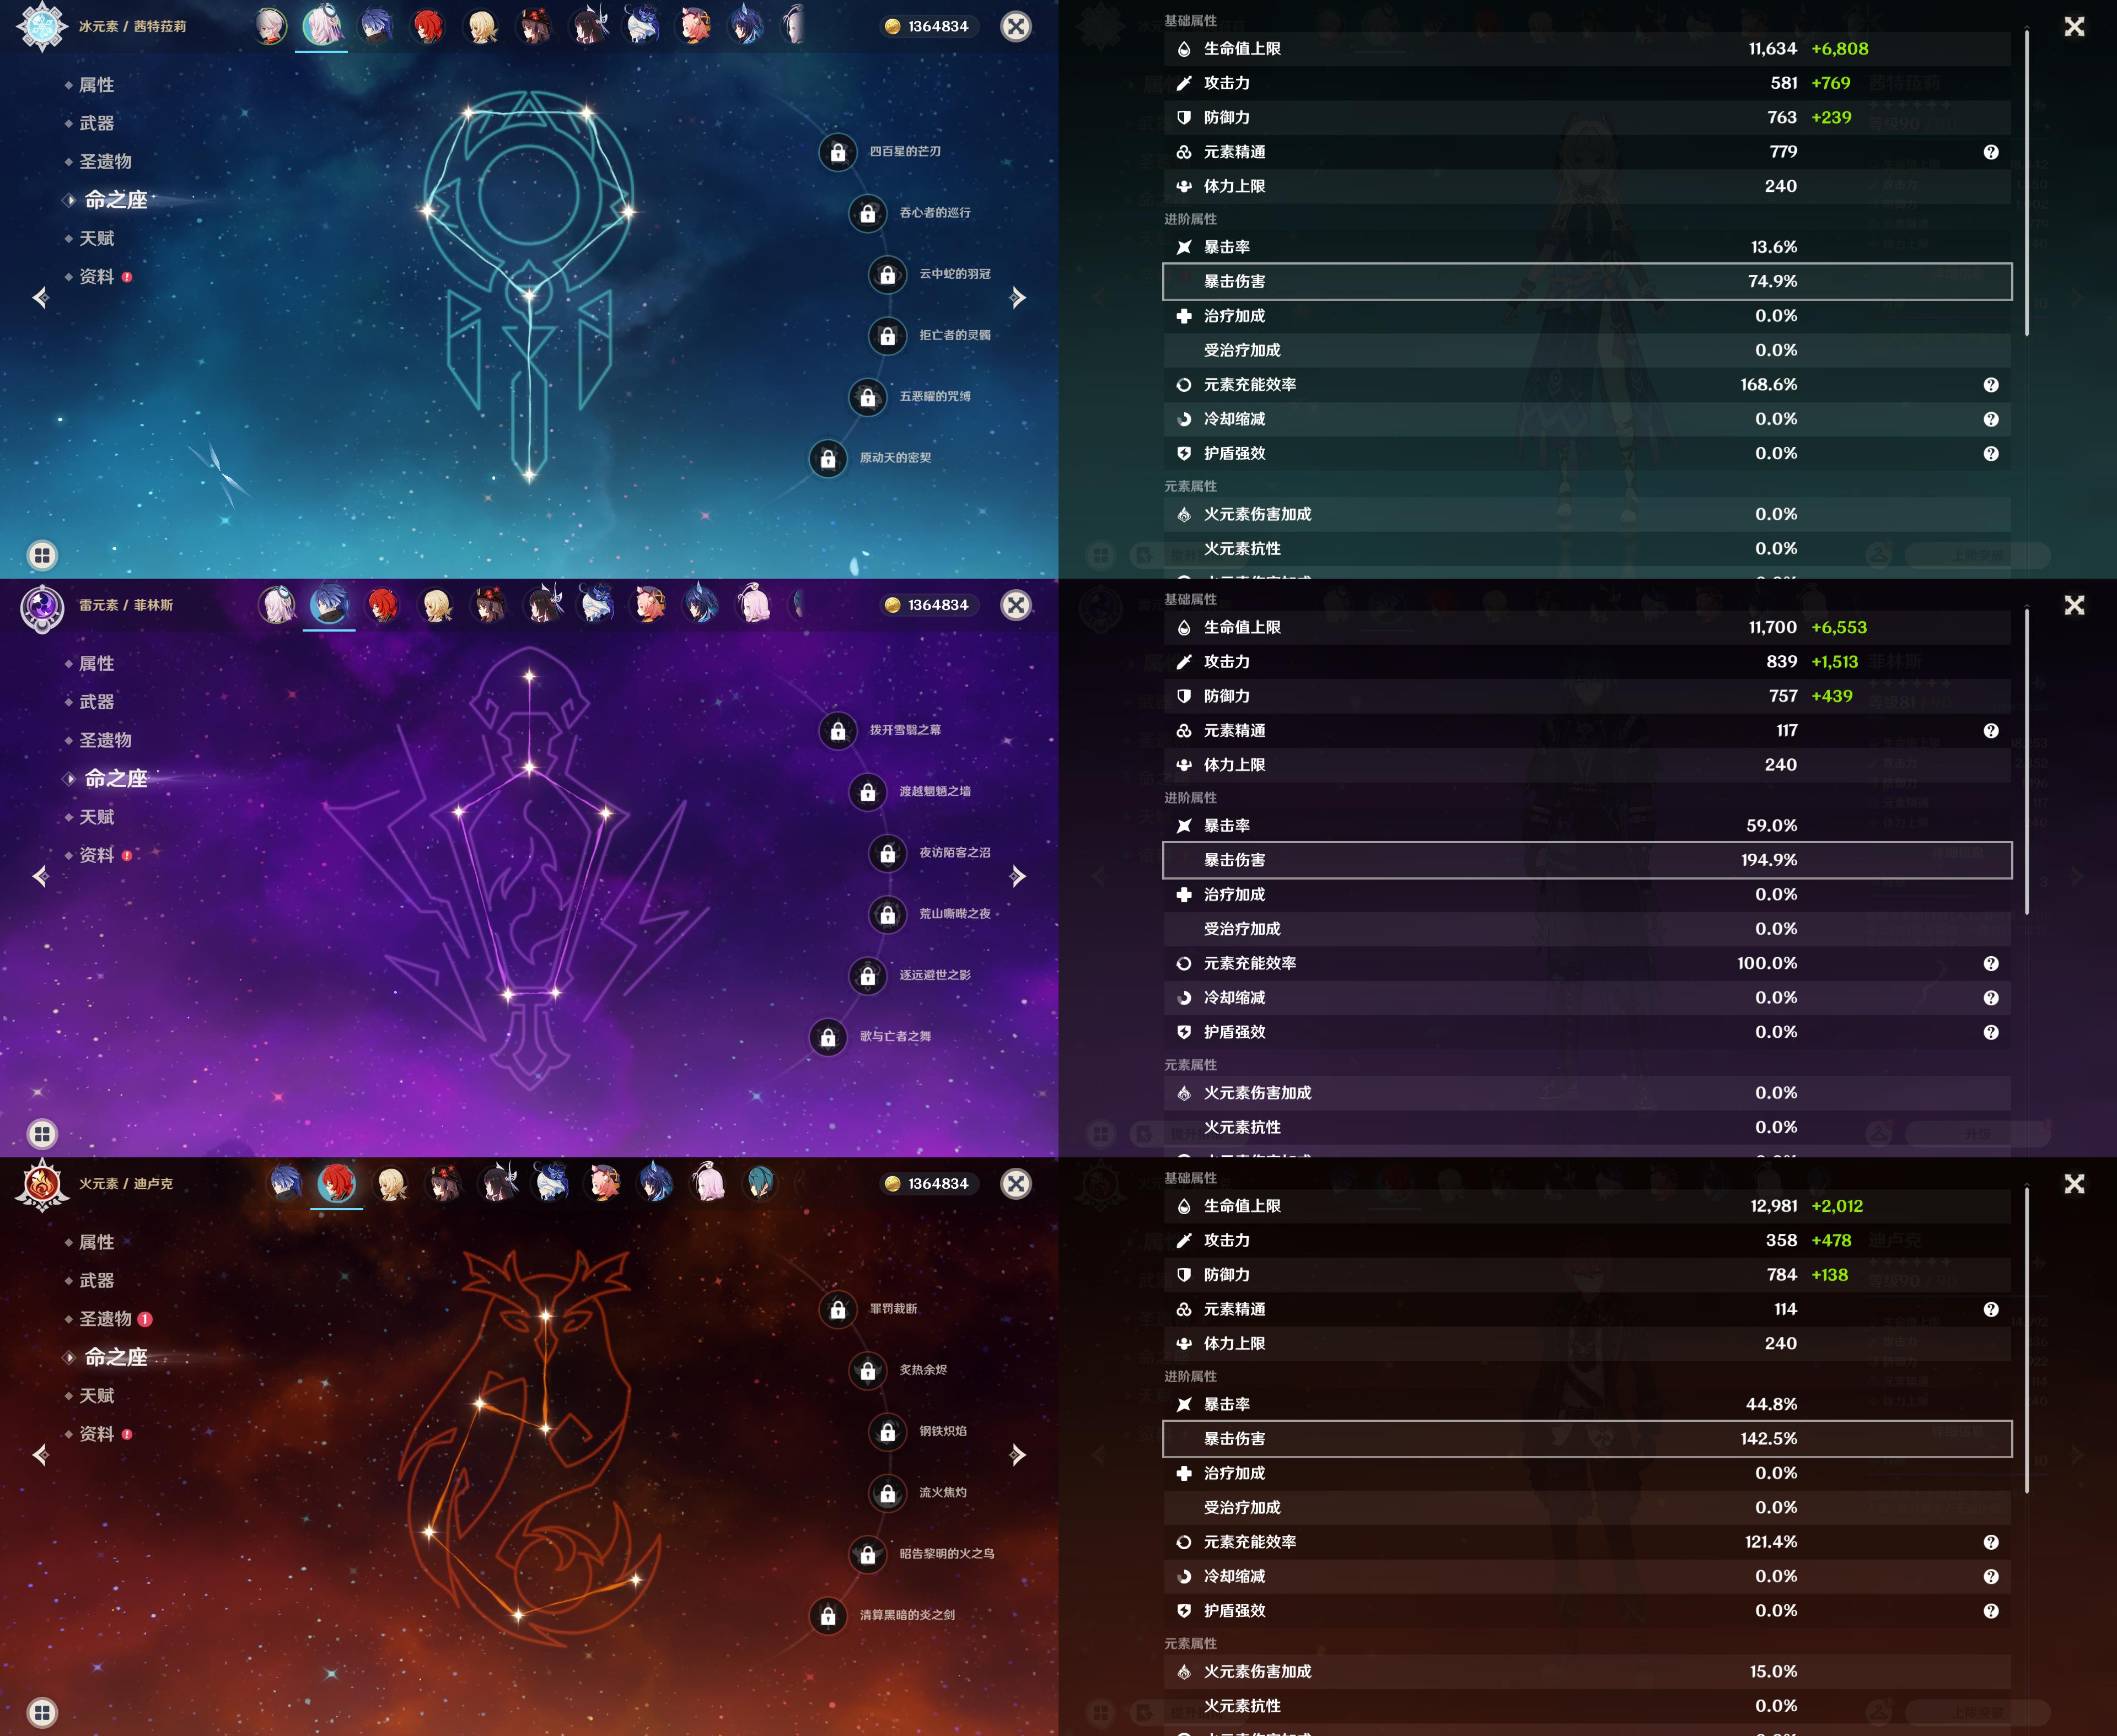Open the grid menu icon on Citlali's constellation screen
Screen dimensions: 2117x1736
pyautogui.click(x=42, y=555)
